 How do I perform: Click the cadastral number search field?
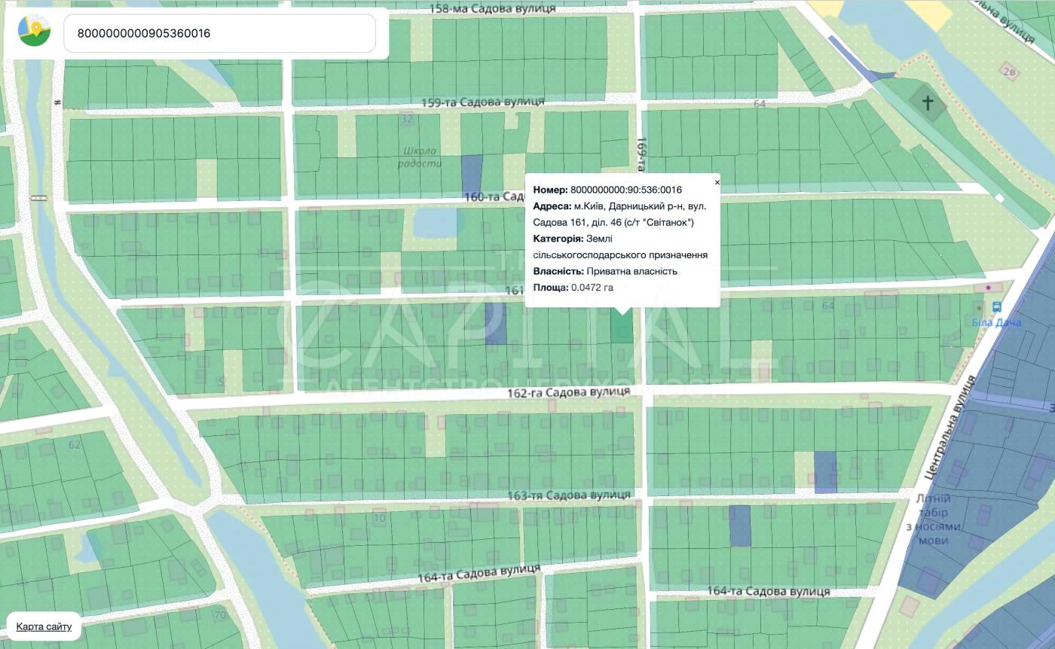point(219,34)
